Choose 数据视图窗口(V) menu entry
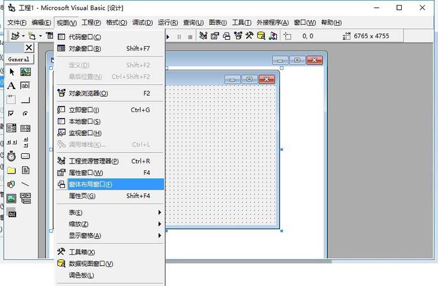The image size is (438, 286). coord(111,264)
